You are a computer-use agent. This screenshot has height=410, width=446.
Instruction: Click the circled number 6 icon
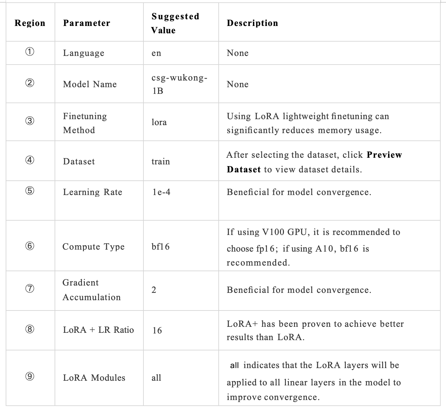tap(30, 246)
